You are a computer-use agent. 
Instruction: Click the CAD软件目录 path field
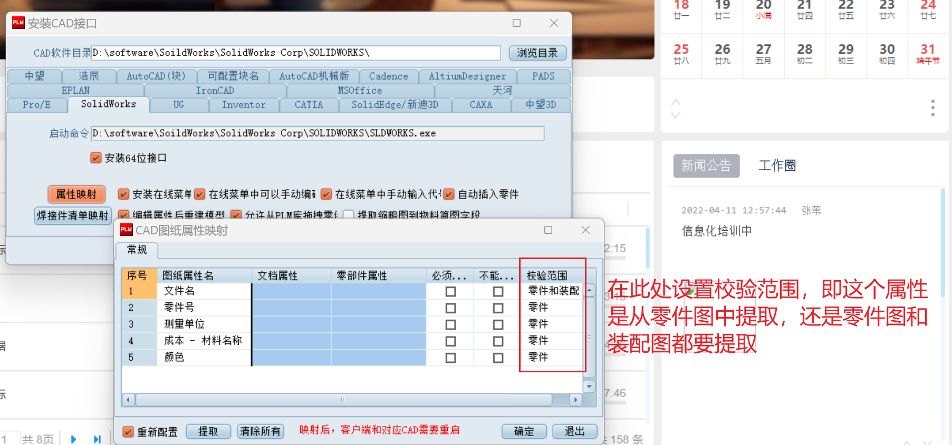click(x=296, y=53)
